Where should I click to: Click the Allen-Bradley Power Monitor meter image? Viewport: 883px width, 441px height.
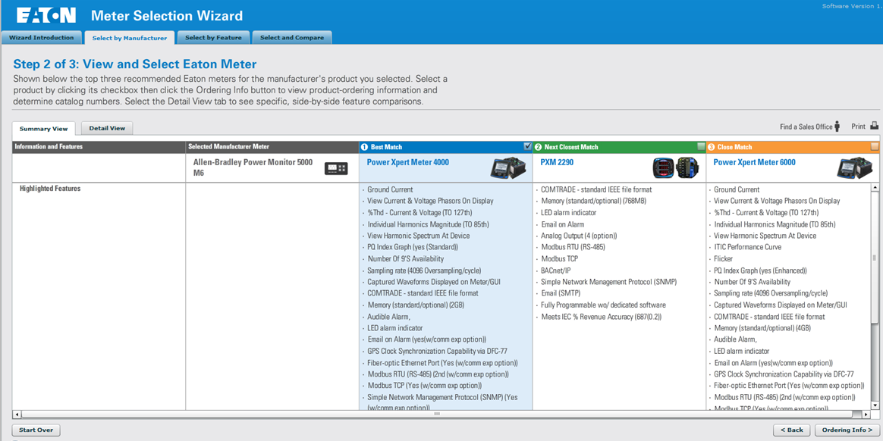pyautogui.click(x=335, y=168)
